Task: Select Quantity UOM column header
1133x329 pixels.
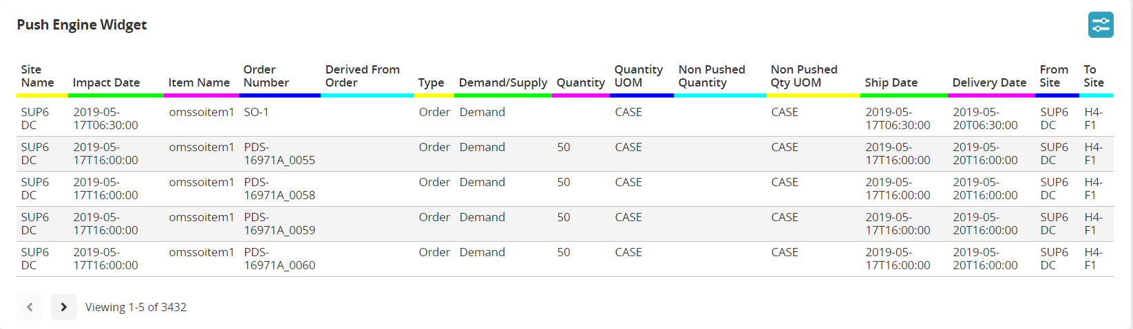Action: (638, 76)
